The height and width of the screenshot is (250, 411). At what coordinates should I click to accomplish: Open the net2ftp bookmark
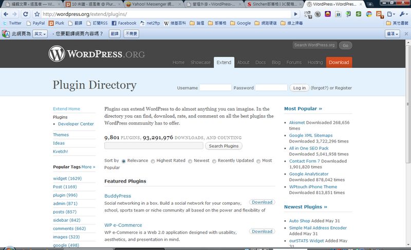pos(150,23)
